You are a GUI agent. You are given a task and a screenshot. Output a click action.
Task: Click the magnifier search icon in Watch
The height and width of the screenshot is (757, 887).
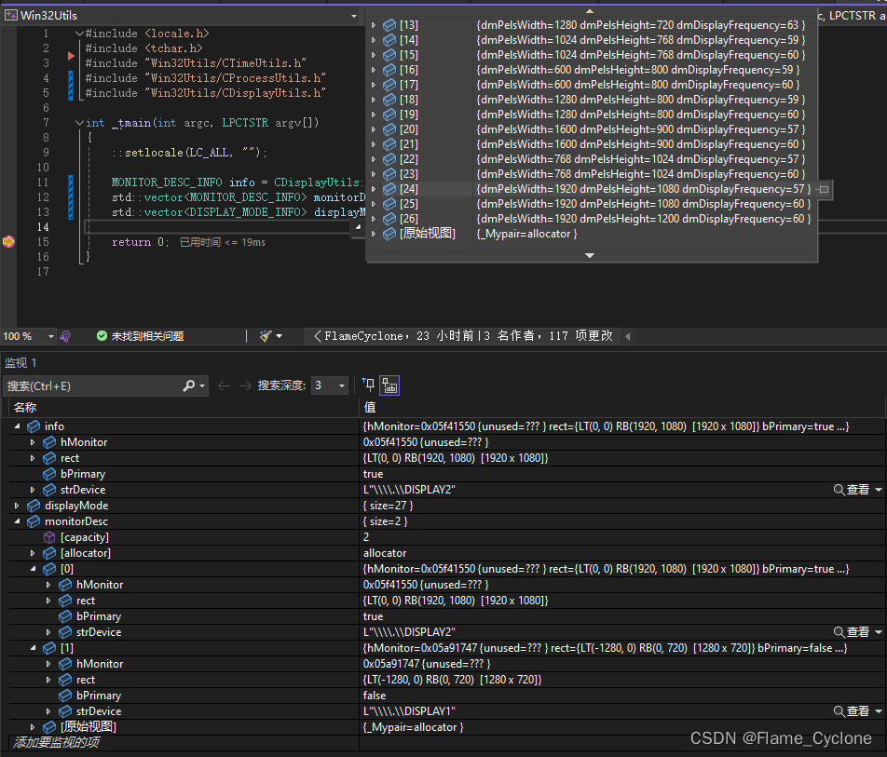[x=189, y=385]
